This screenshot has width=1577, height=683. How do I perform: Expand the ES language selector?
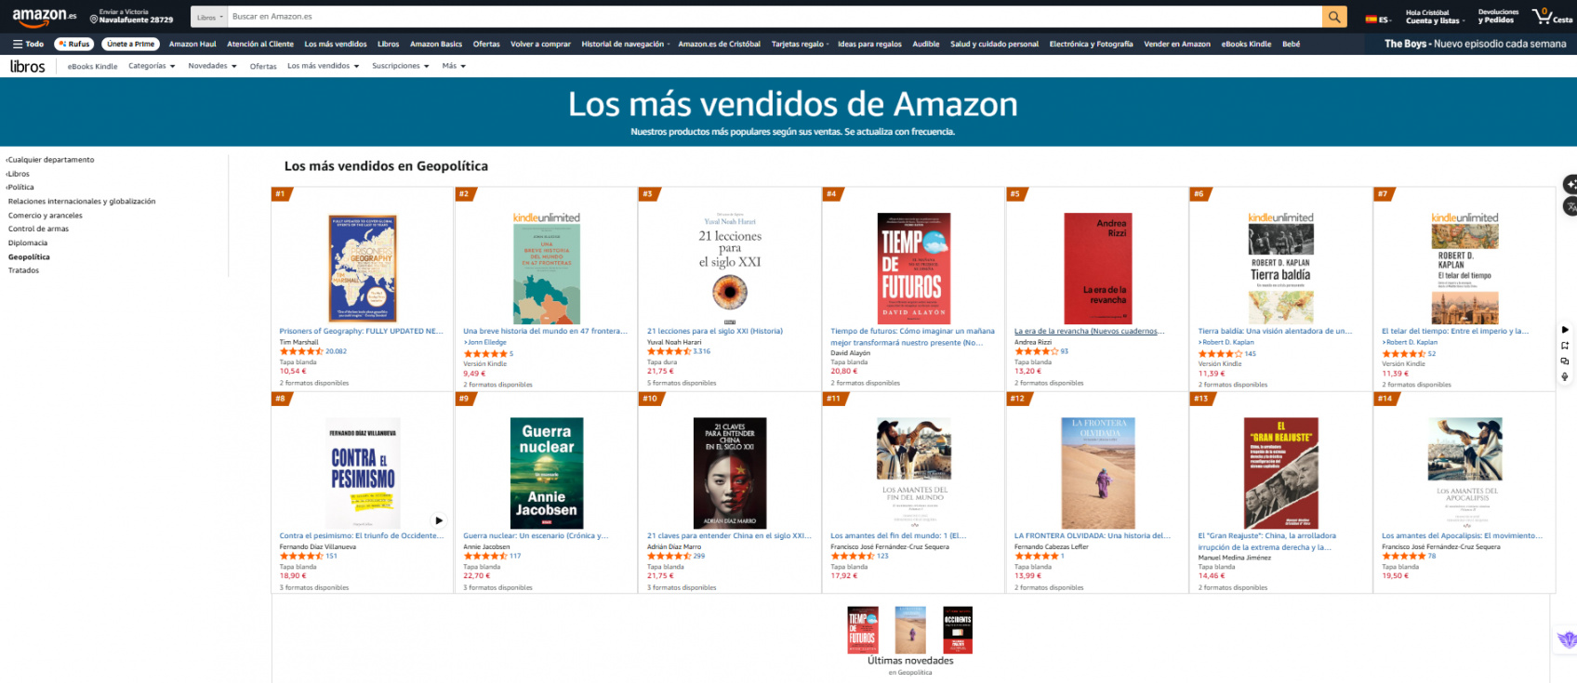pos(1378,19)
